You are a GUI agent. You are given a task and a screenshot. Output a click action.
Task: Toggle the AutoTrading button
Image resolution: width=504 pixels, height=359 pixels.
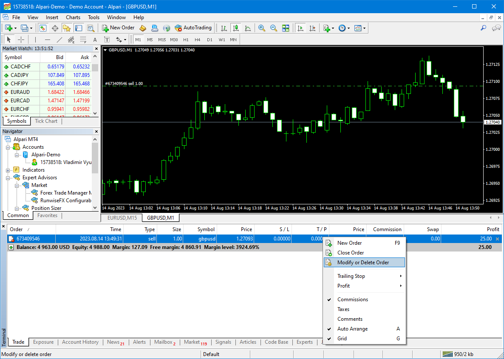[x=193, y=28]
